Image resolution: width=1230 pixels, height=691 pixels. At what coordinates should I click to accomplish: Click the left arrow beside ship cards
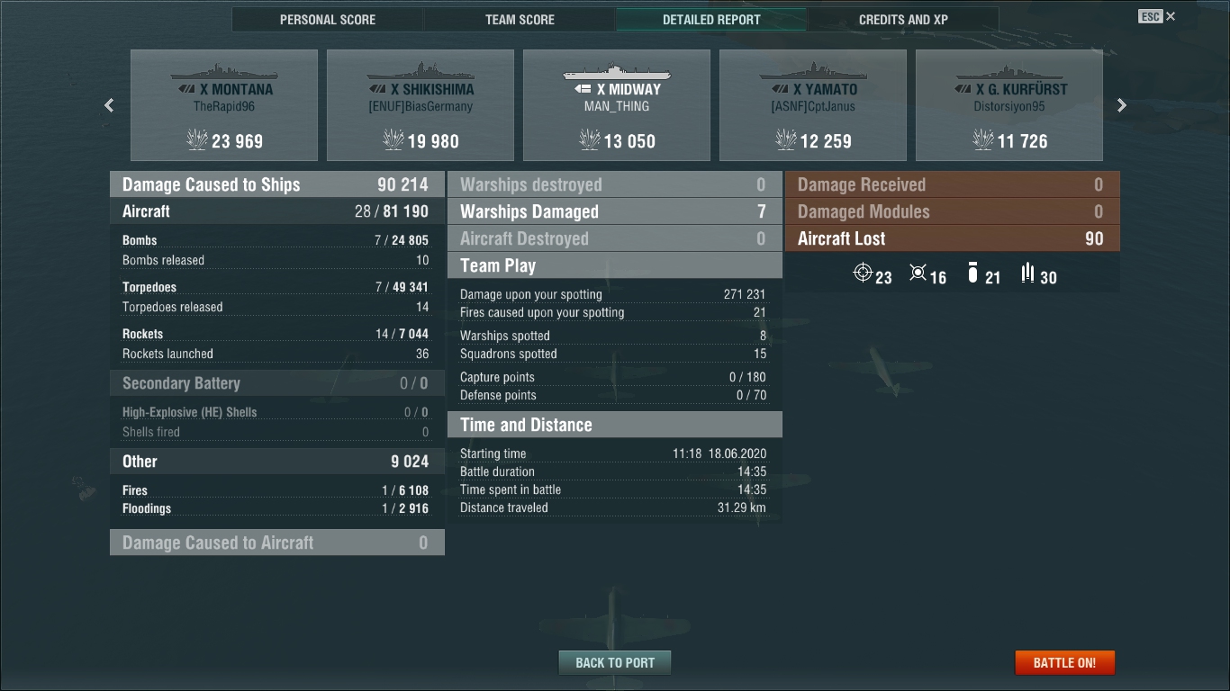109,105
